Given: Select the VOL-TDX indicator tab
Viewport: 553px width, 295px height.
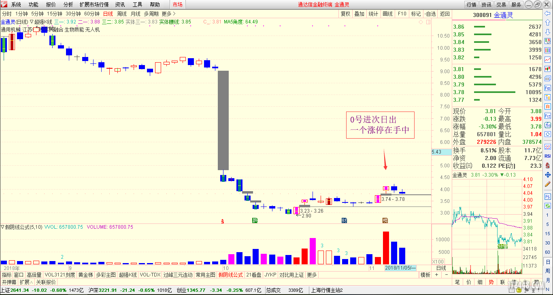Looking at the screenshot, I should (150, 275).
